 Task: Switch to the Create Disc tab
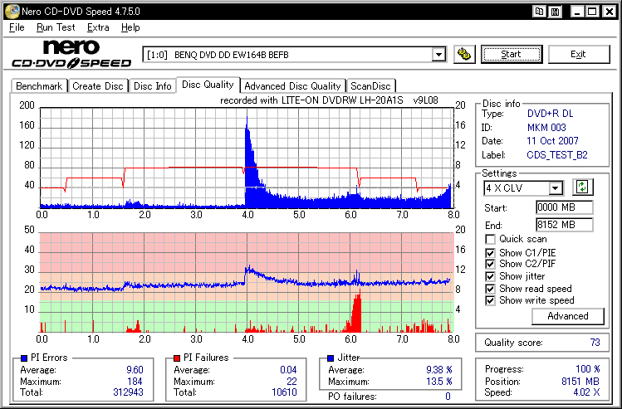click(98, 86)
